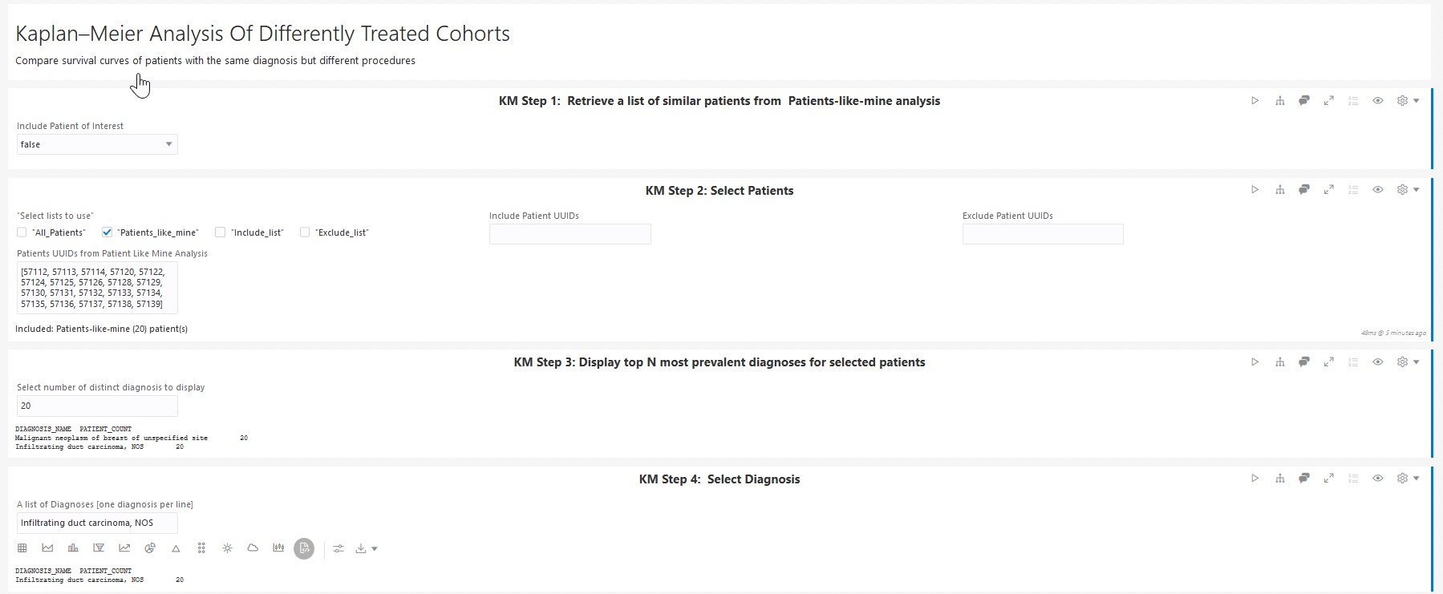Open Include Patient of Interest dropdown
This screenshot has width=1443, height=594.
[x=97, y=144]
